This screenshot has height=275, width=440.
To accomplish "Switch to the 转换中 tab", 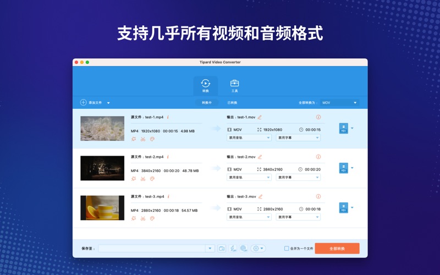I will (207, 103).
